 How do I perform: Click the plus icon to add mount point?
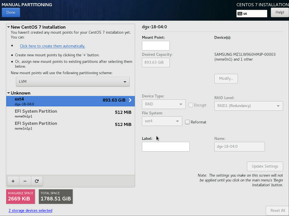(x=13, y=181)
